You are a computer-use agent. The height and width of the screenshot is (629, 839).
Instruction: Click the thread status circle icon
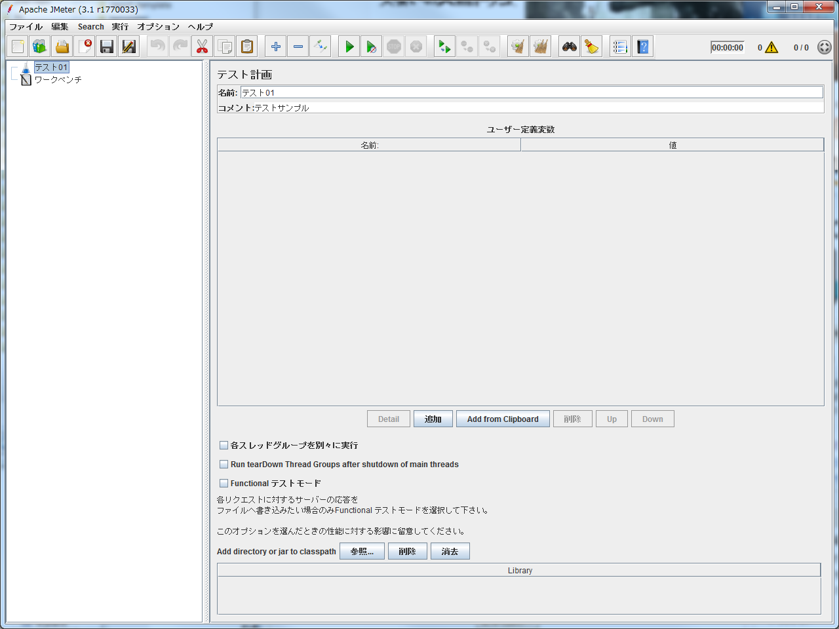(825, 47)
